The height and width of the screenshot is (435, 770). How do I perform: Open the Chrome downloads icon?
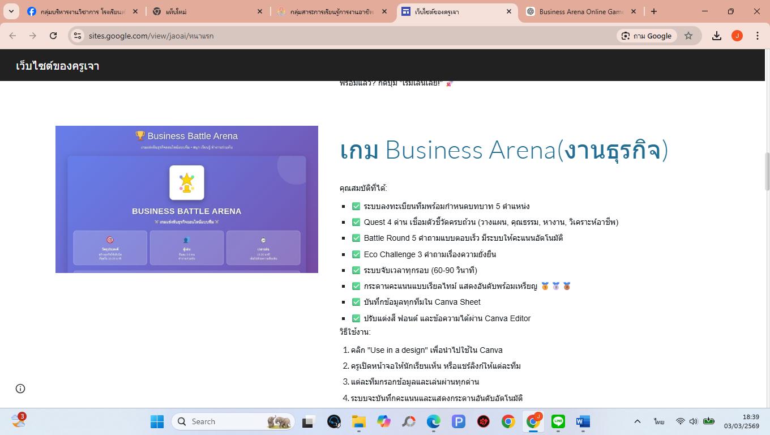[x=717, y=36]
